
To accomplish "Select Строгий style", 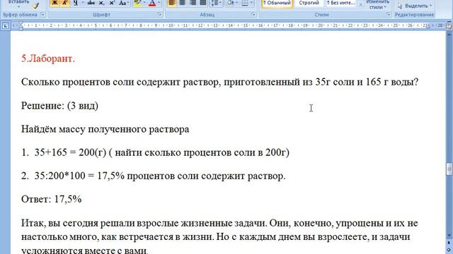I will (309, 4).
